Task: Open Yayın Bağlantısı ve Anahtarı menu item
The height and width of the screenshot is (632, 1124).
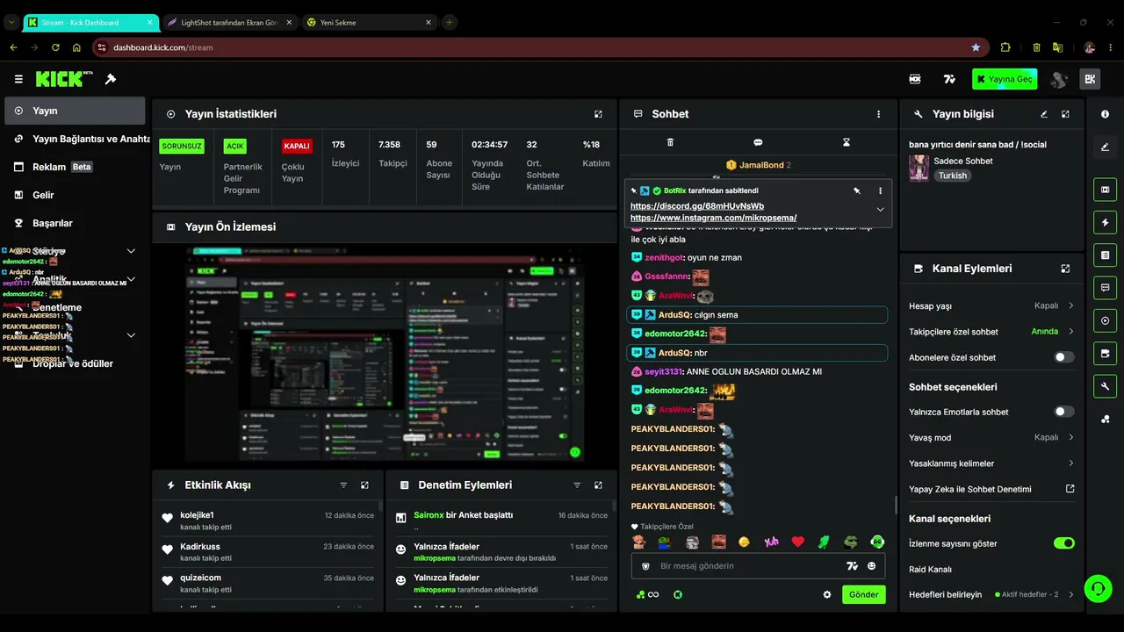Action: 75,139
